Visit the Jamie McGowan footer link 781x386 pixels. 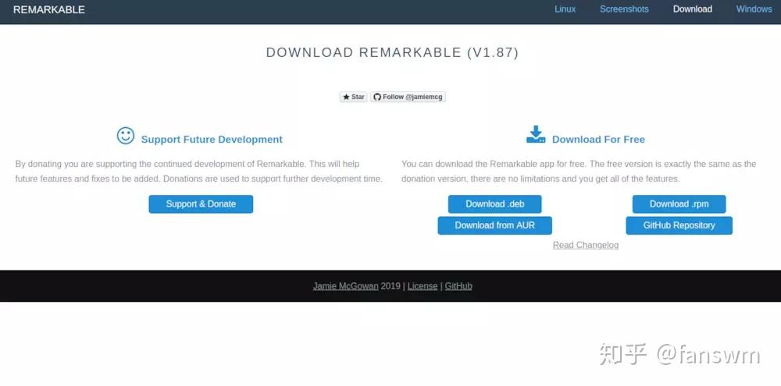coord(346,286)
